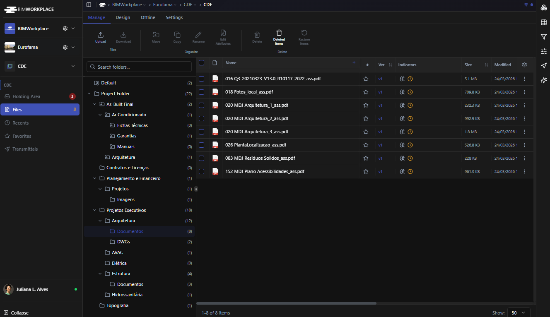Click the table grid icon on right rail
This screenshot has width=550, height=317.
click(544, 22)
